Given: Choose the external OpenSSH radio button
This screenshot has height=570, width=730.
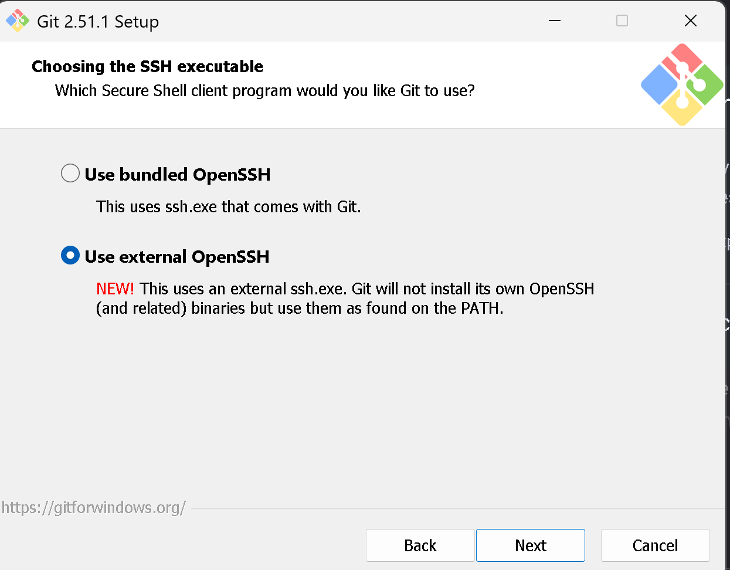Looking at the screenshot, I should click(x=70, y=256).
